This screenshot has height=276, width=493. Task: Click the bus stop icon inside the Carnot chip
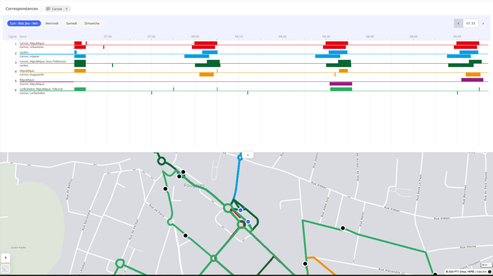click(48, 8)
